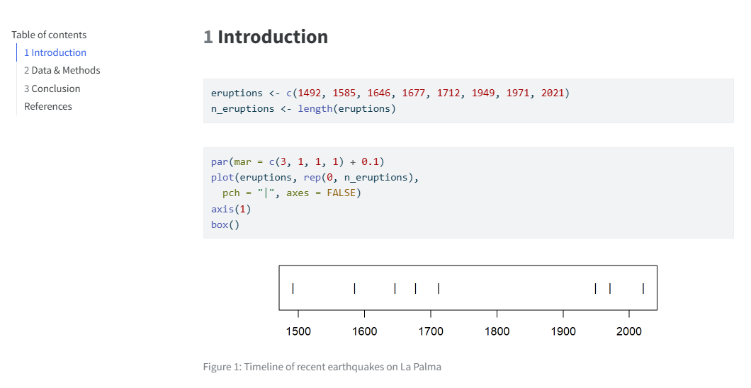Click the "1 Introduction" page heading

pyautogui.click(x=266, y=37)
